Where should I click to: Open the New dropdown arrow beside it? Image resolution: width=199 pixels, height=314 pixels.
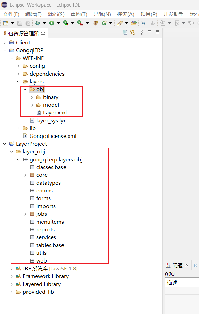pos(13,23)
